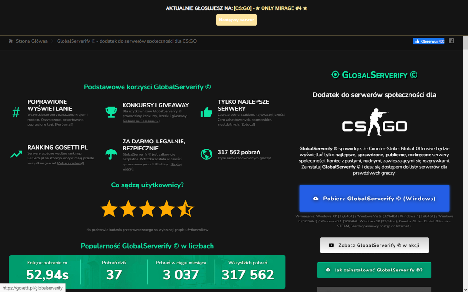Viewport: 468px width, 292px height.
Task: Click the monthly downloads value 3 037
Action: click(181, 275)
